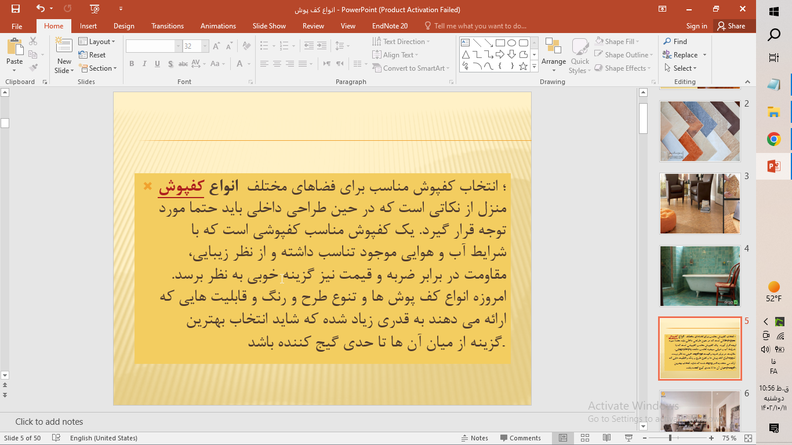The width and height of the screenshot is (792, 445).
Task: Toggle Italic text formatting
Action: [144, 64]
